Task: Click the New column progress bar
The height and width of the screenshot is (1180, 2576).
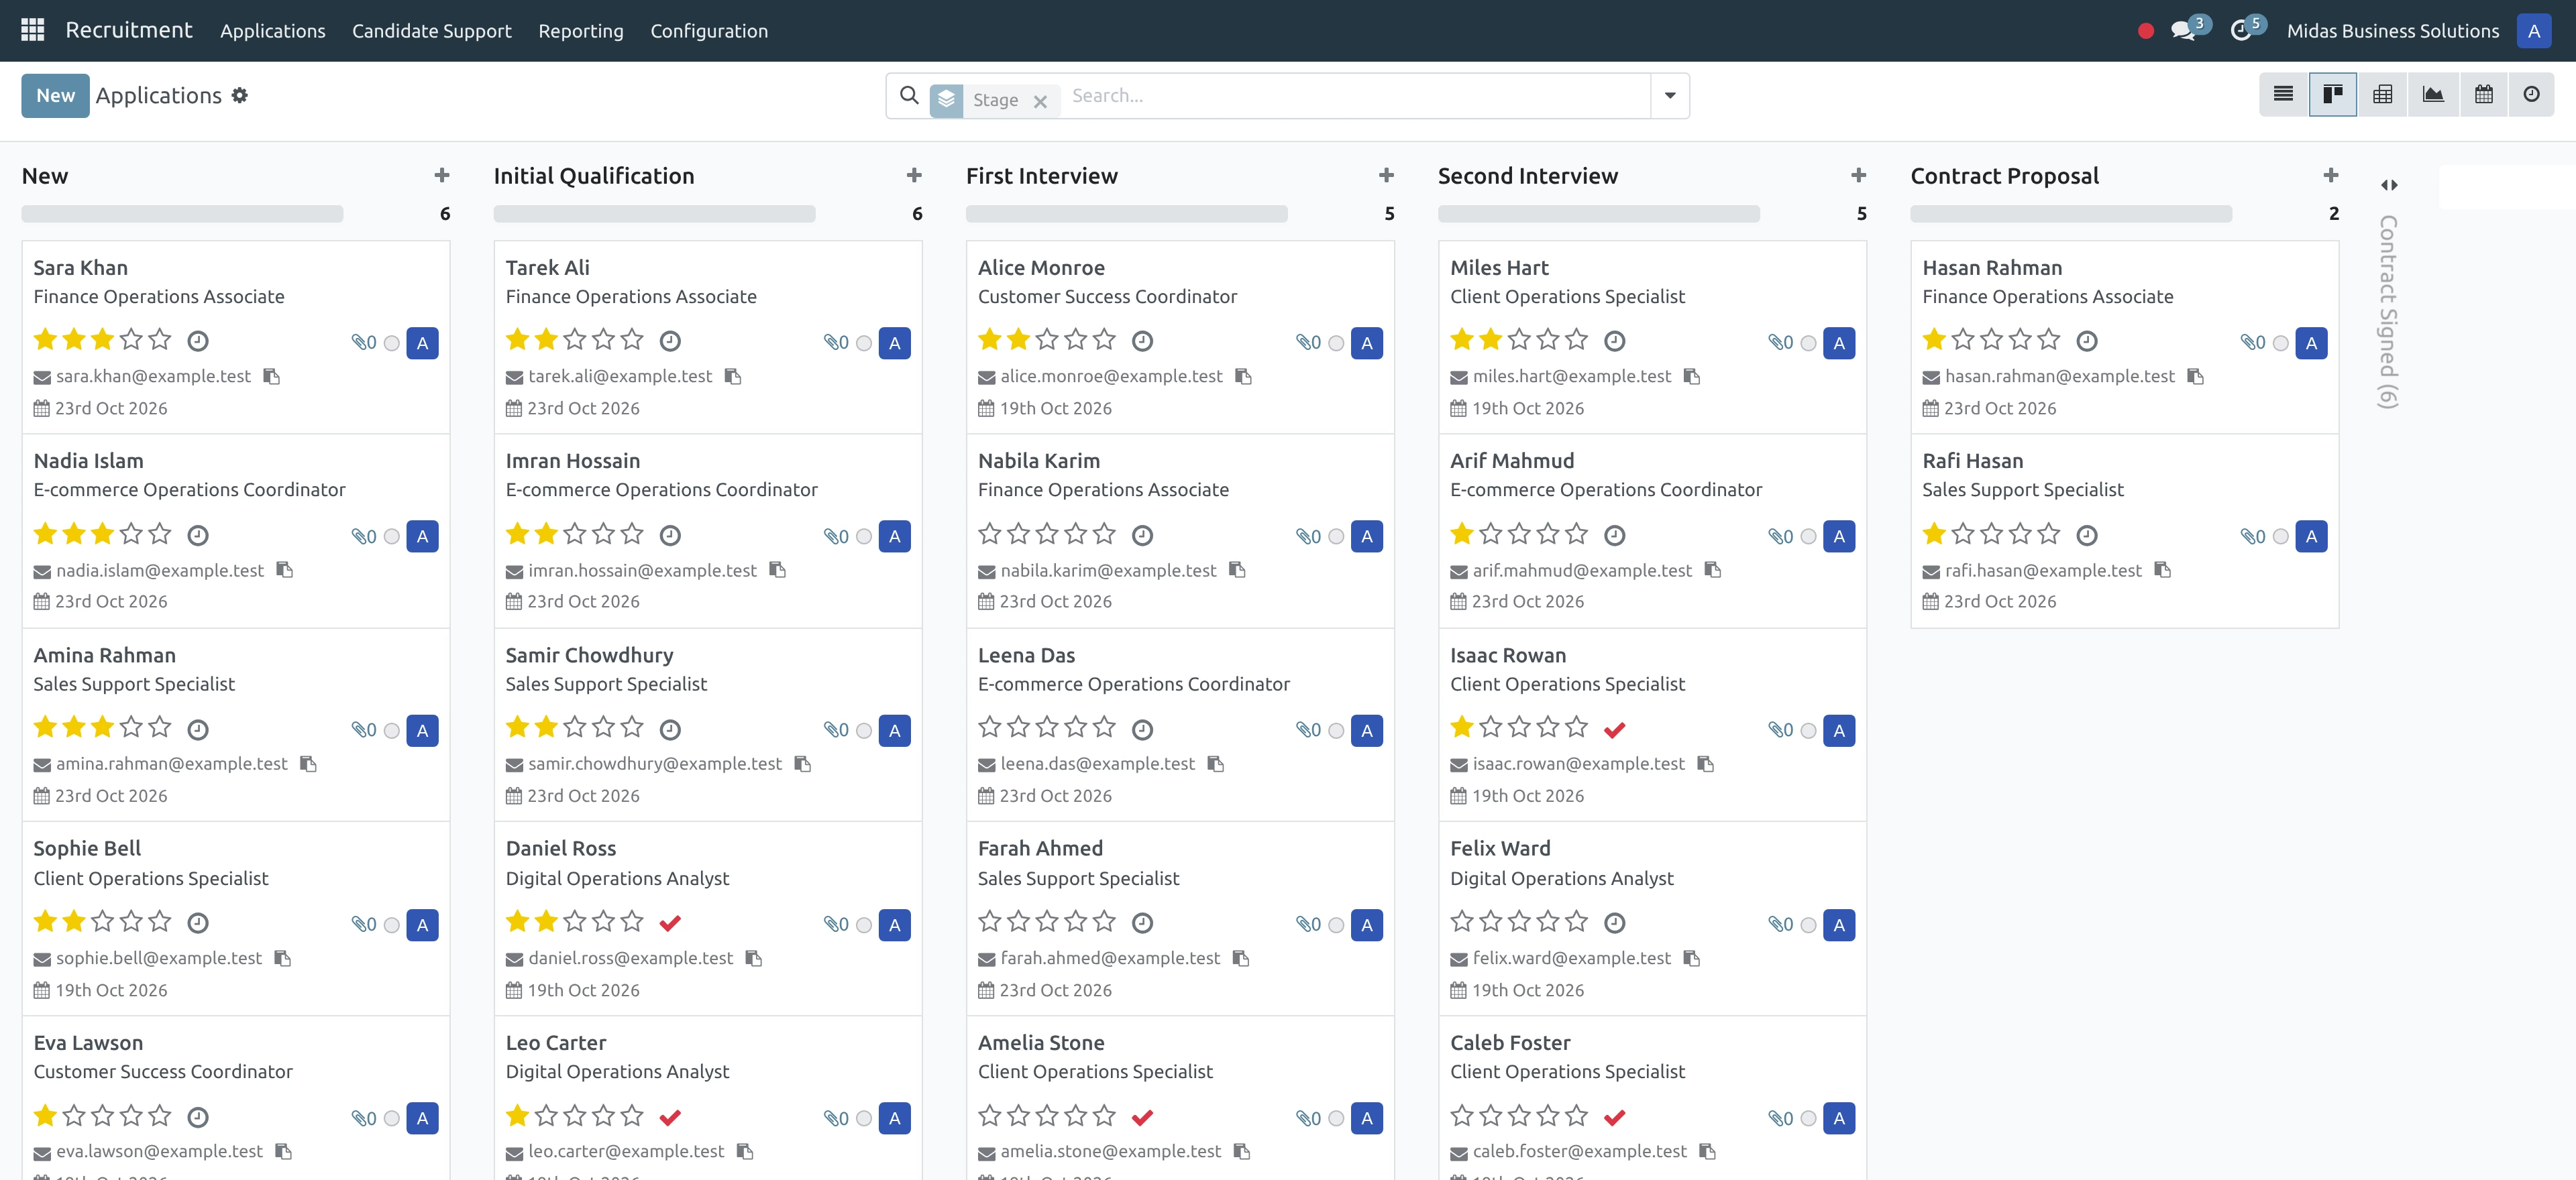Action: [x=182, y=214]
